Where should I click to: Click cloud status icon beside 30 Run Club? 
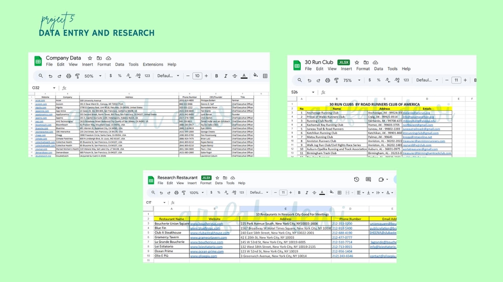[x=375, y=62]
